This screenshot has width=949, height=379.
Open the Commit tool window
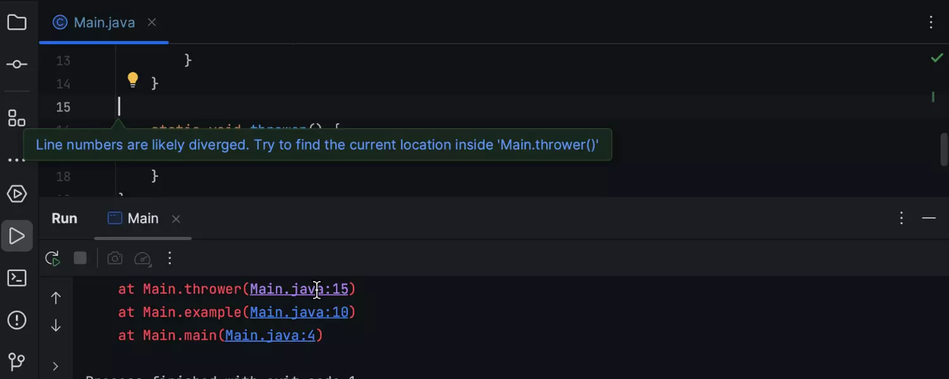point(16,64)
